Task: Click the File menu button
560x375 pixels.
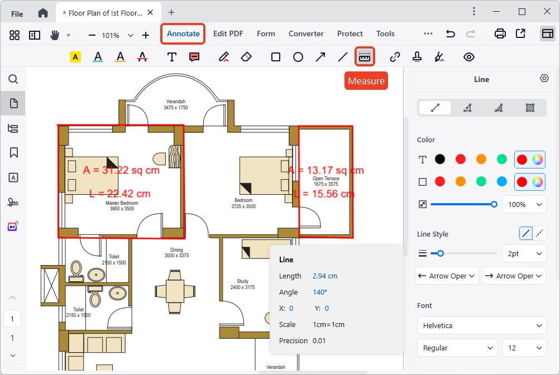Action: tap(17, 13)
